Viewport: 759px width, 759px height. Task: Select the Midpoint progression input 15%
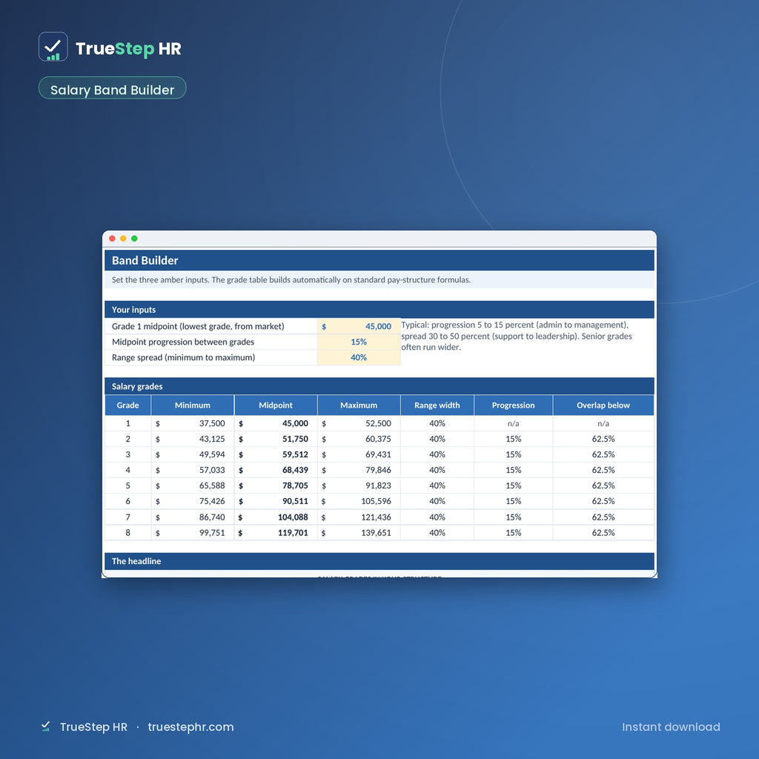(x=359, y=342)
